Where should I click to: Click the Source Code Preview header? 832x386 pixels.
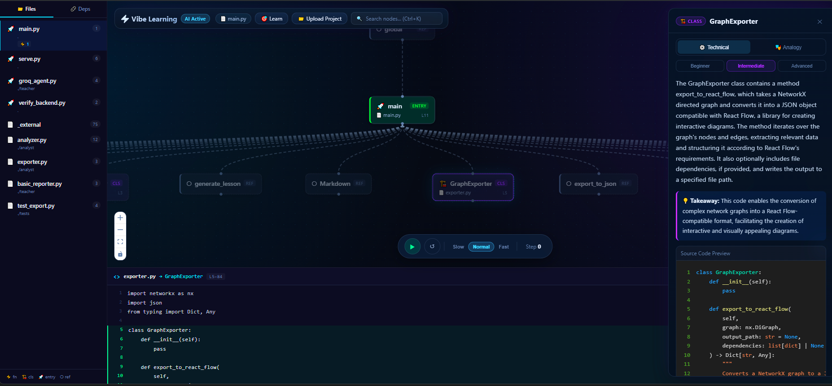point(750,253)
